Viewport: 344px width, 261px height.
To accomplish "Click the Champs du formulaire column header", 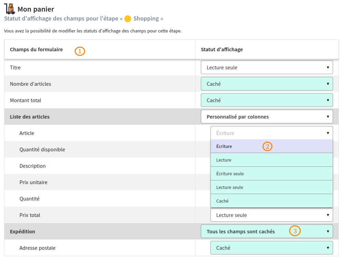I will (x=36, y=49).
